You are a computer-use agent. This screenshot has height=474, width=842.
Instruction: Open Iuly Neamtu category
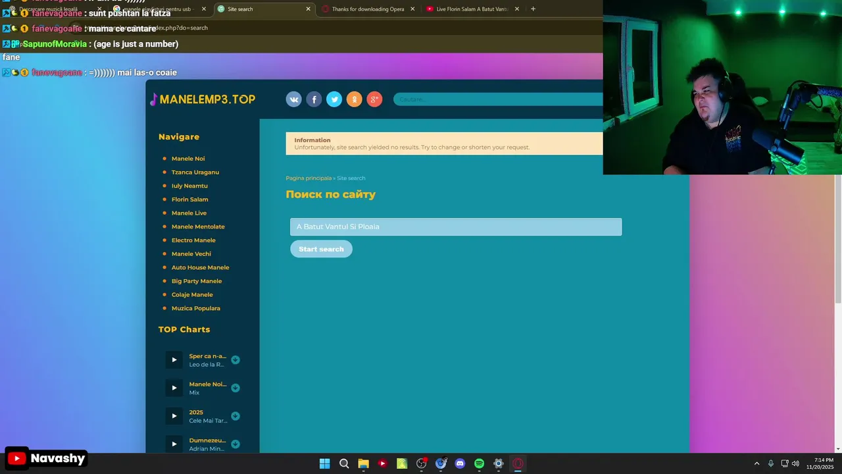point(189,186)
